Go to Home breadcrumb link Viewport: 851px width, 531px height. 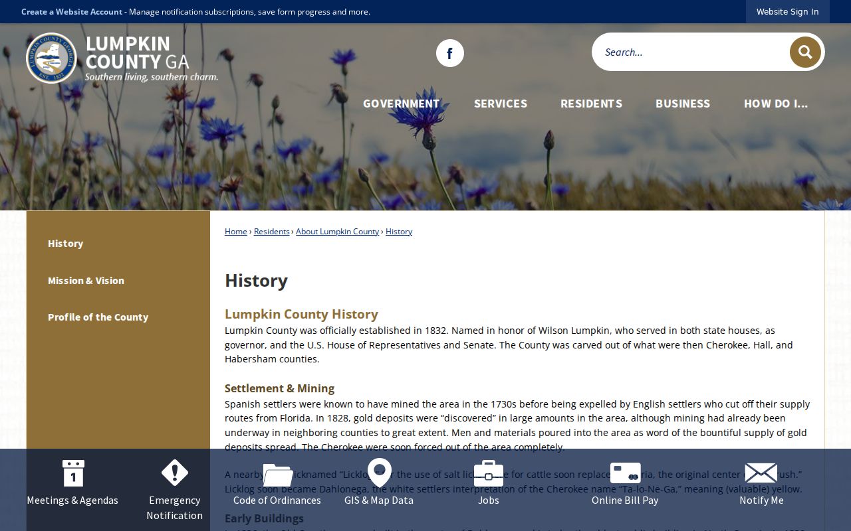coord(236,232)
